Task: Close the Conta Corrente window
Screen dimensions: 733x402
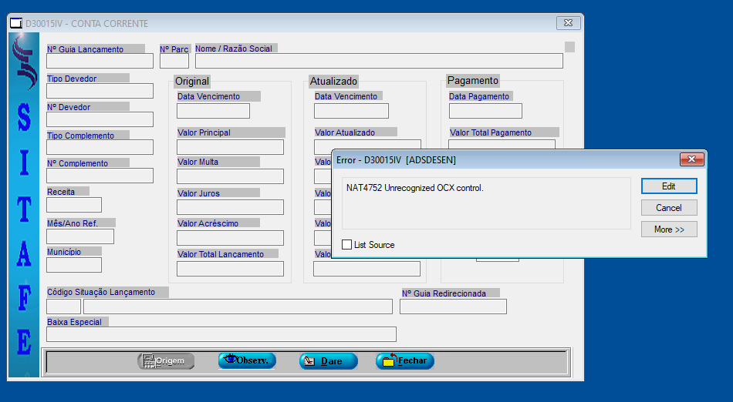Action: click(568, 23)
